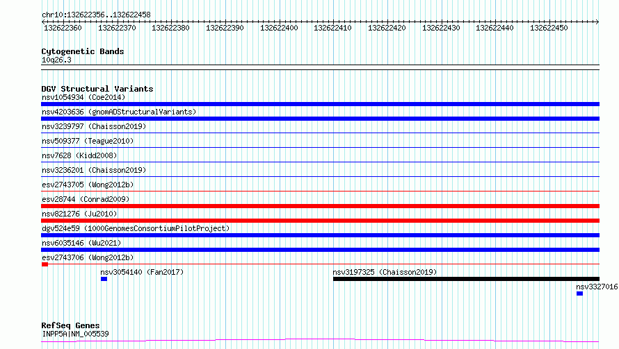Click the red bar of nsv821276

320,221
